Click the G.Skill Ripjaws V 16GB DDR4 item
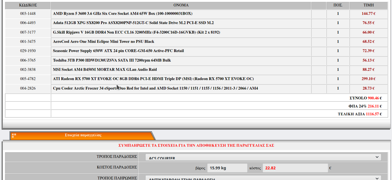This screenshot has height=180, width=392. click(x=136, y=32)
